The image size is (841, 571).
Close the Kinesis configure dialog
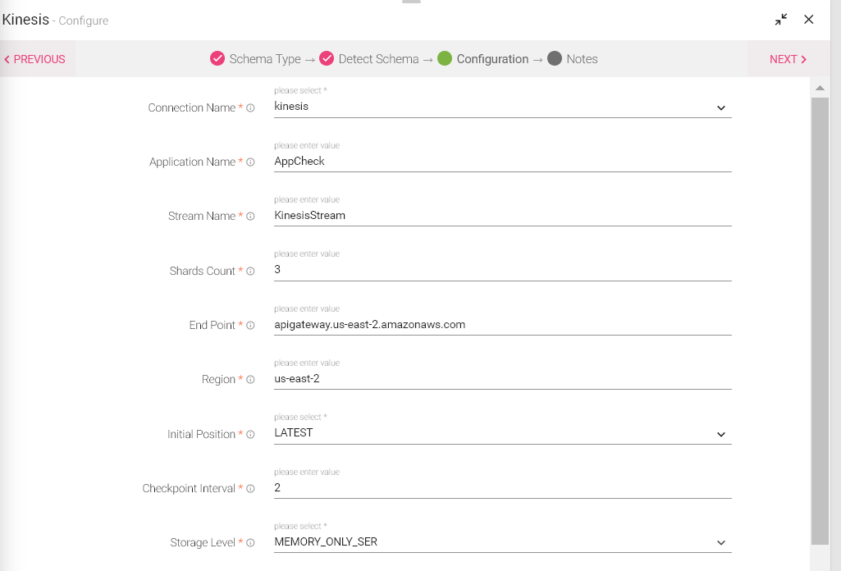click(809, 20)
